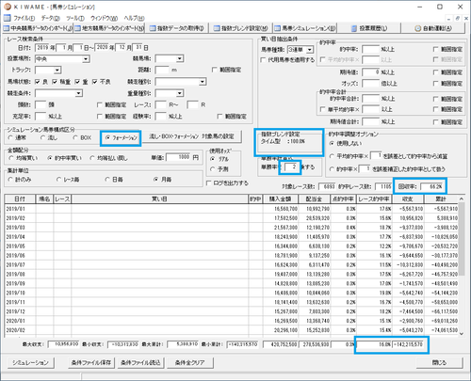Select the 馬券シミュレーション toolbar icon

point(277,28)
